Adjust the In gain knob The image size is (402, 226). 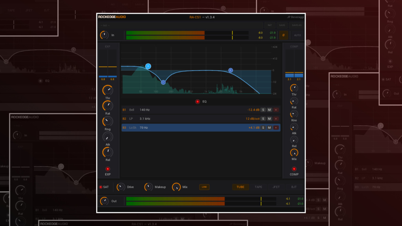[x=104, y=35]
